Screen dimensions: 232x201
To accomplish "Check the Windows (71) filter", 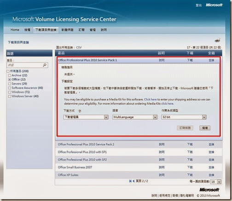I will 10,92.
